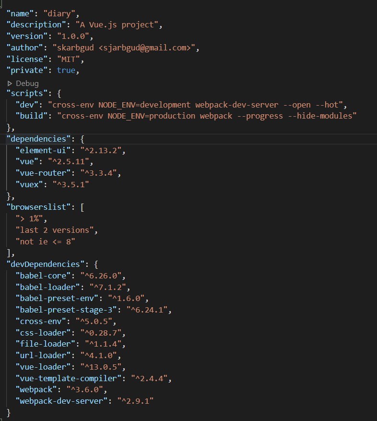Screen dimensions: 377x421
Task: Click the sjarbgud@gmail.com email text
Action: (x=145, y=48)
